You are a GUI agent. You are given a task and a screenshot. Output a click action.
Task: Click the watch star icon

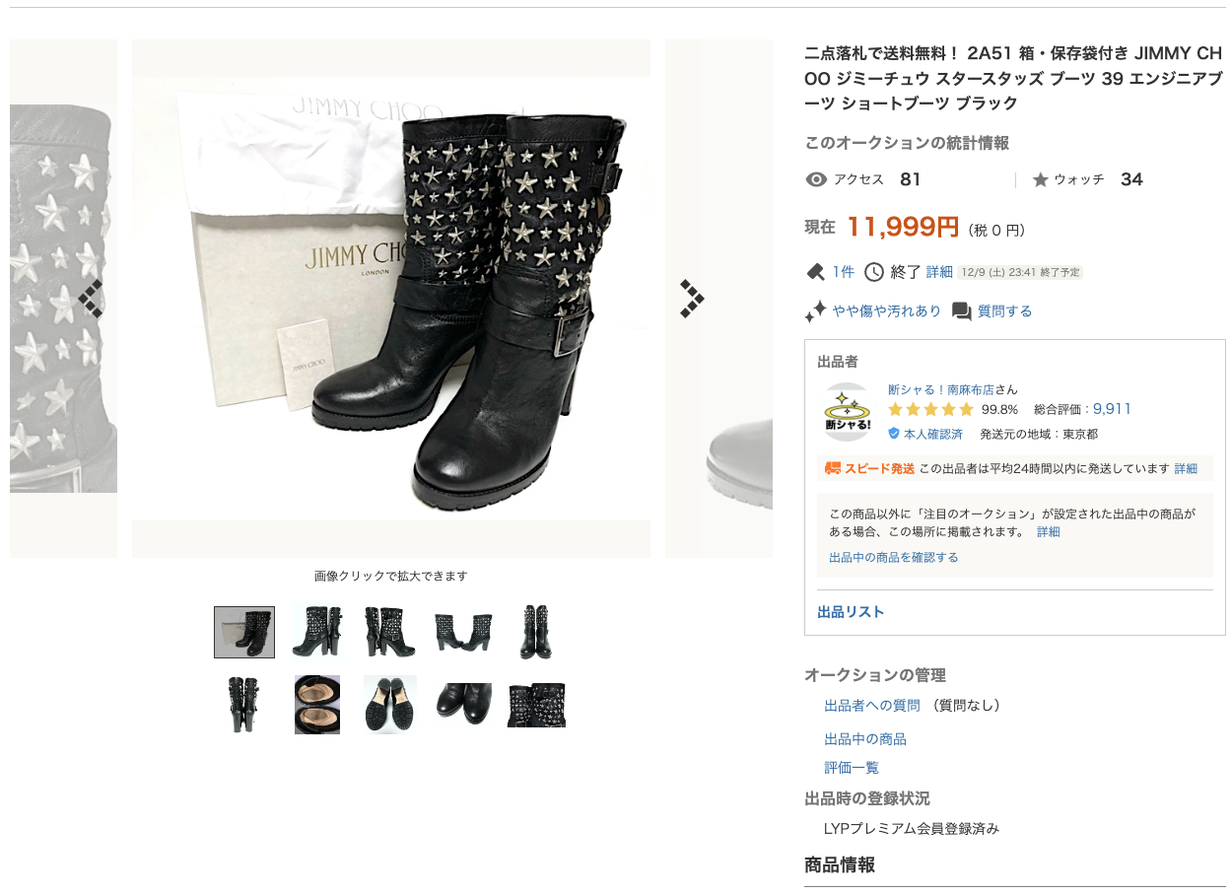(1040, 179)
